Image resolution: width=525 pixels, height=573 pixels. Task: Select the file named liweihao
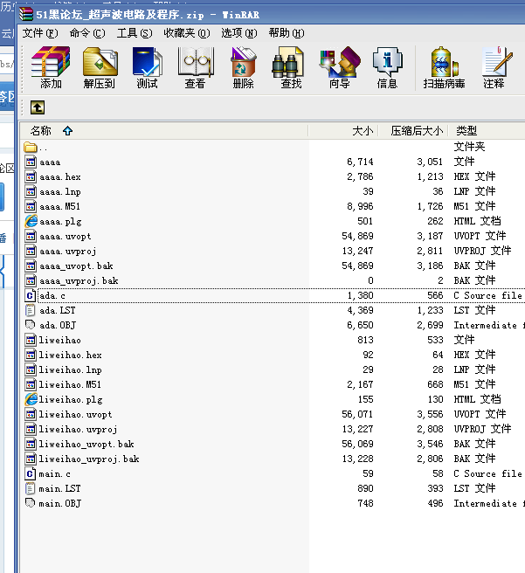(x=60, y=341)
